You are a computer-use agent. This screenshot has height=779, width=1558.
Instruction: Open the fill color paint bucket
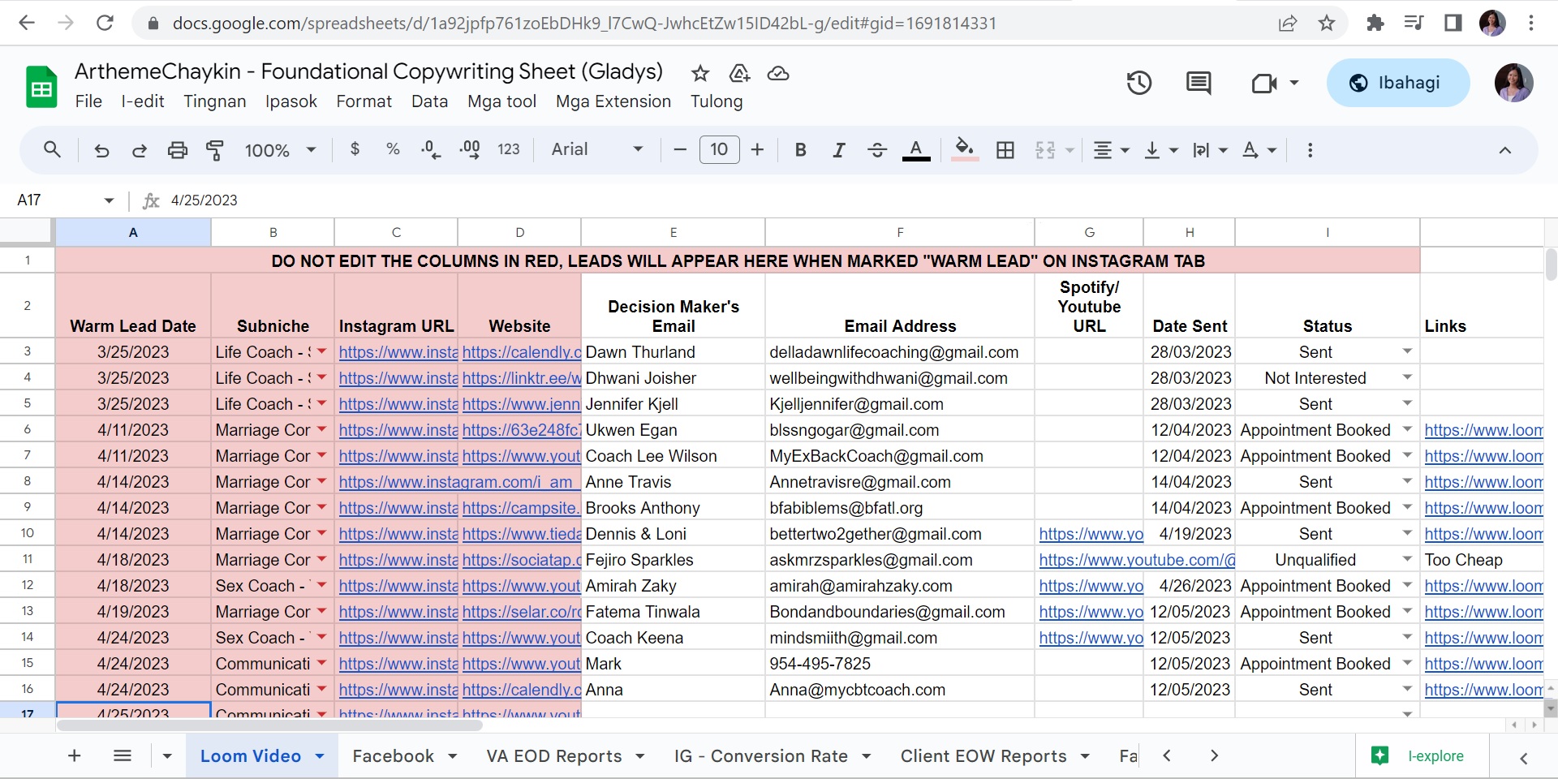(x=963, y=150)
